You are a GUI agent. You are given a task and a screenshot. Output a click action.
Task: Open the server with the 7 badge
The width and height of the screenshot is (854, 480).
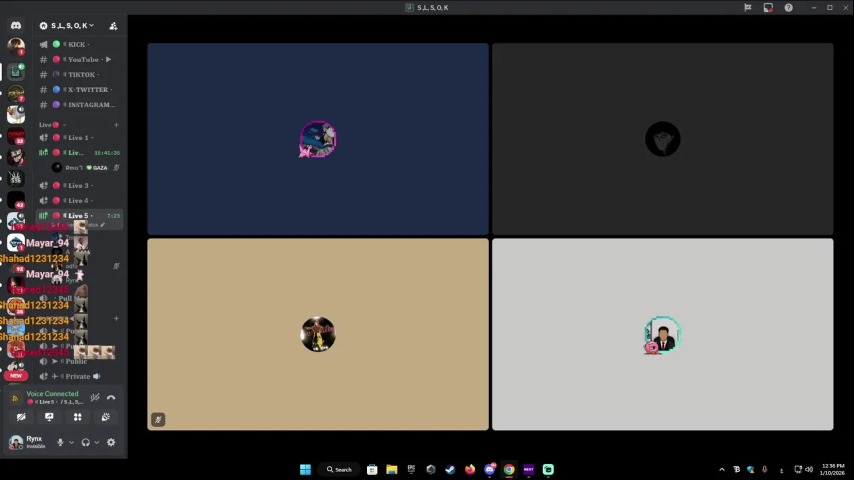pyautogui.click(x=16, y=93)
